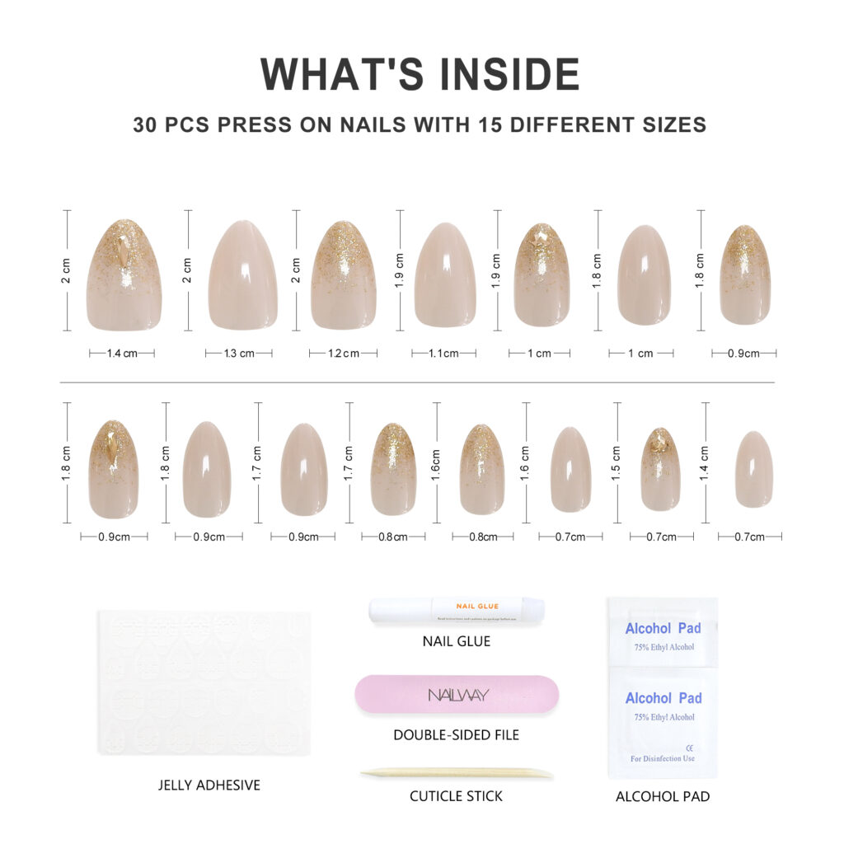This screenshot has height=844, width=844.
Task: Click the JELLY ADHESIVE caption
Action: 209,785
